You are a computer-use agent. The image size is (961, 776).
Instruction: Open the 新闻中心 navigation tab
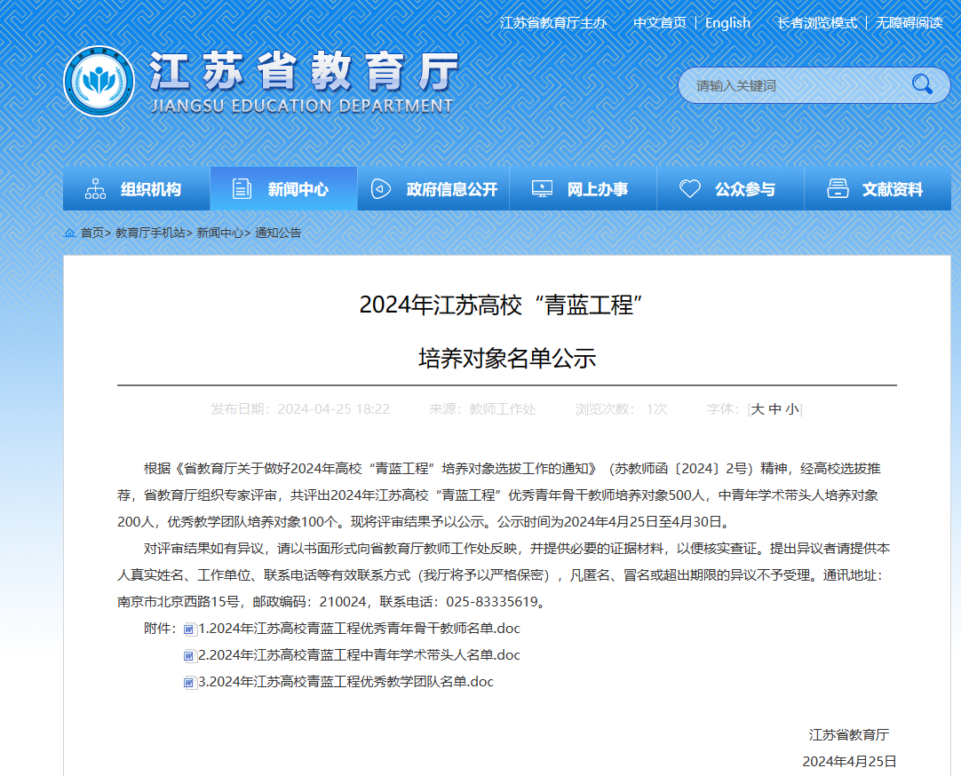point(284,189)
